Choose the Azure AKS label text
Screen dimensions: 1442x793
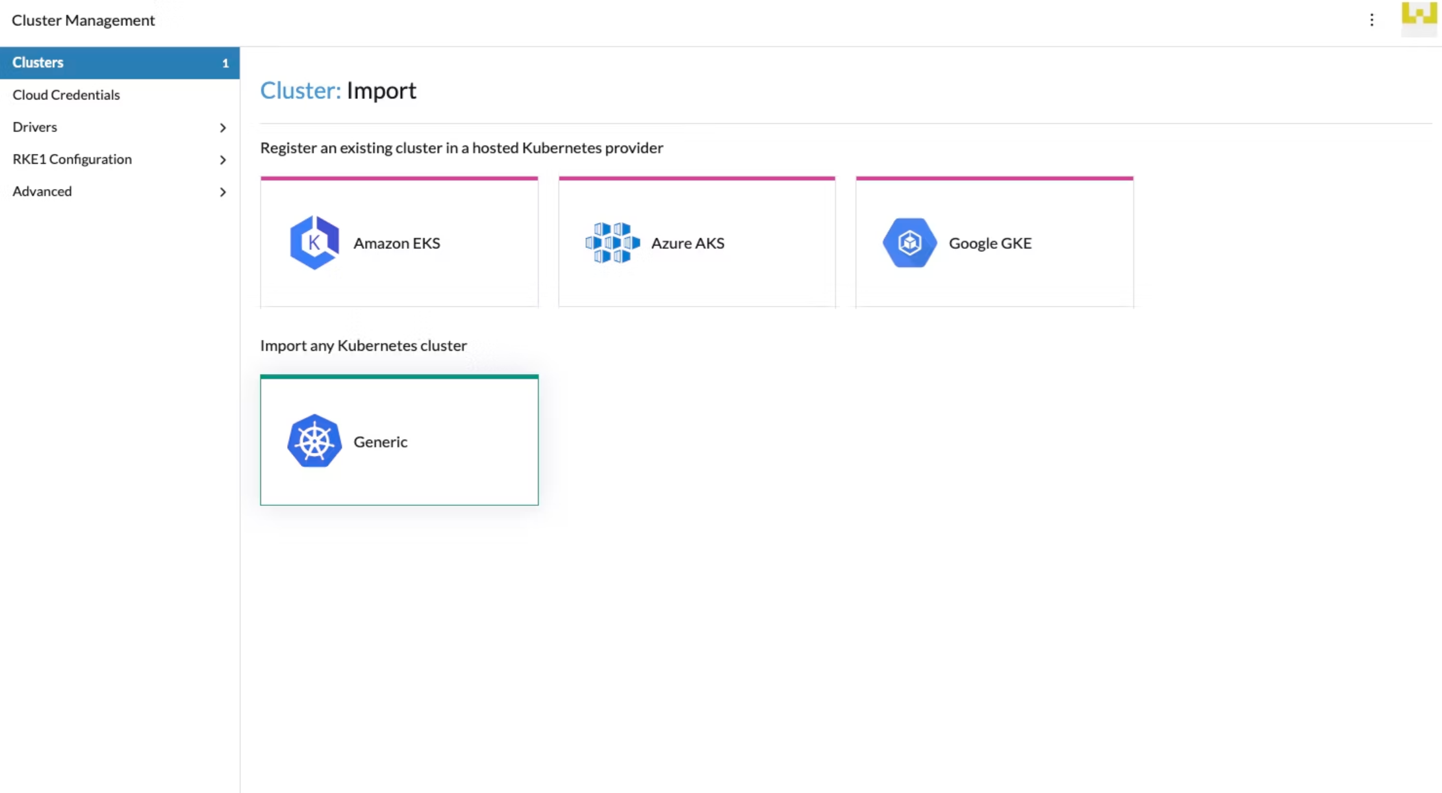(x=687, y=243)
